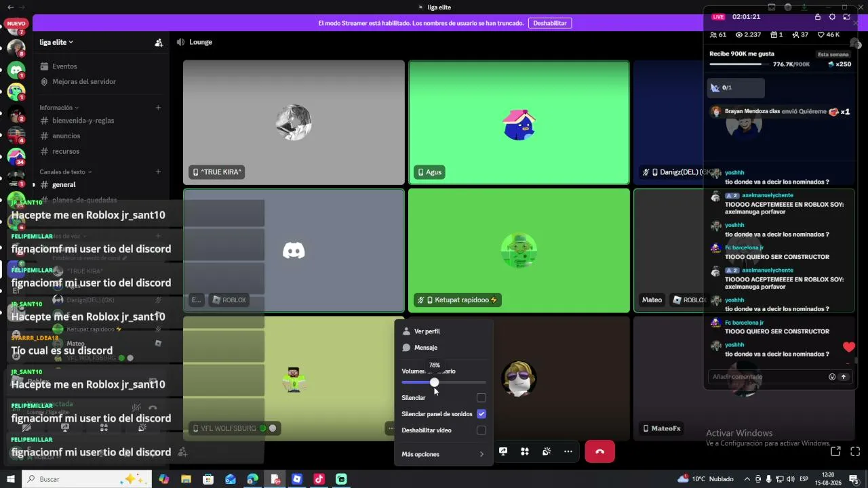
Task: Add a channel to the Información category
Action: [x=158, y=108]
